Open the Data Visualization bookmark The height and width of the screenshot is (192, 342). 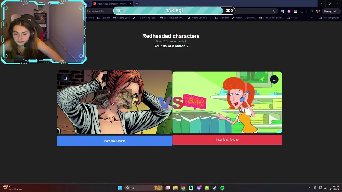tap(172, 18)
